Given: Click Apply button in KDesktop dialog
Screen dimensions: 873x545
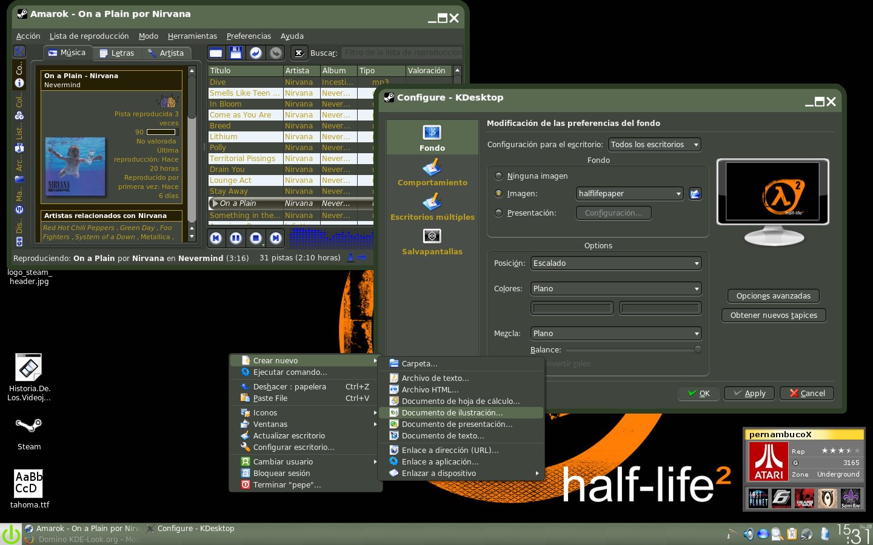Looking at the screenshot, I should click(x=749, y=394).
